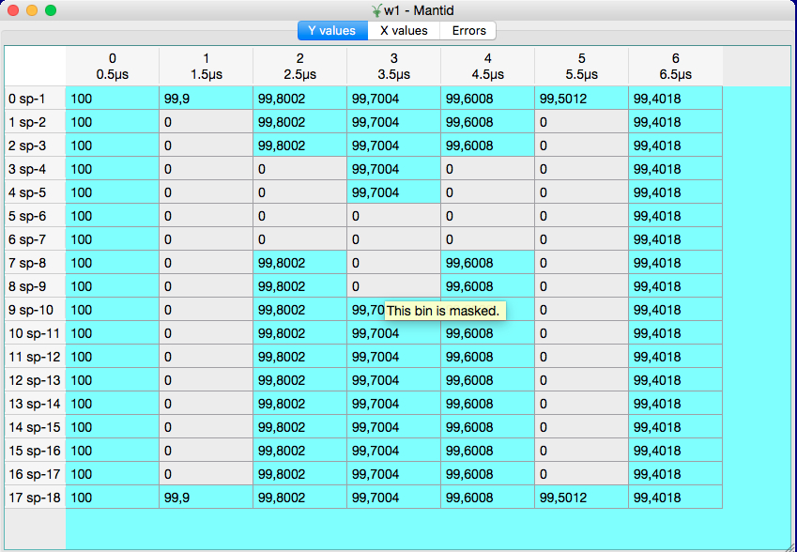This screenshot has height=552, width=797.
Task: Select row header 5 sp-6
Action: coord(35,216)
